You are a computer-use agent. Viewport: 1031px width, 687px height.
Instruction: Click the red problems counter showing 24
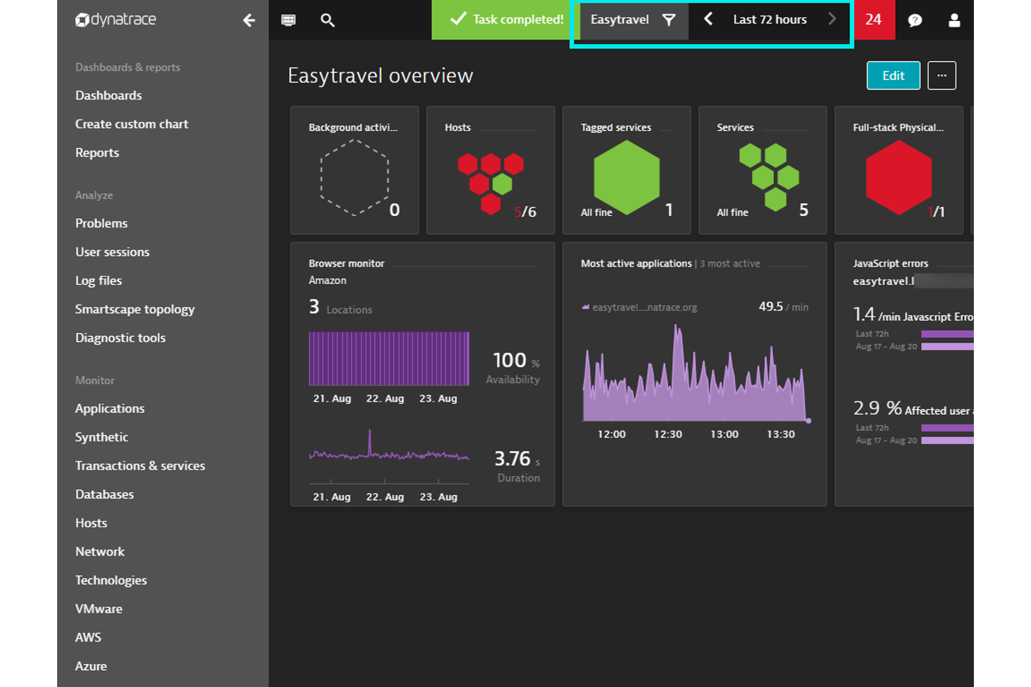click(875, 19)
